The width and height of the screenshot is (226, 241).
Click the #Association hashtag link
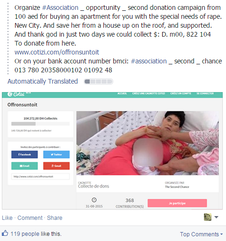(60, 8)
